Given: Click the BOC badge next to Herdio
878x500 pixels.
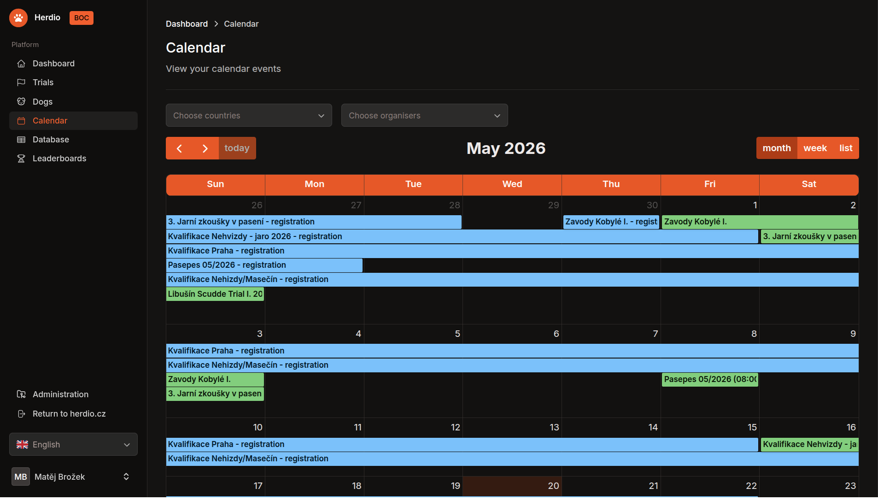Looking at the screenshot, I should 82,18.
